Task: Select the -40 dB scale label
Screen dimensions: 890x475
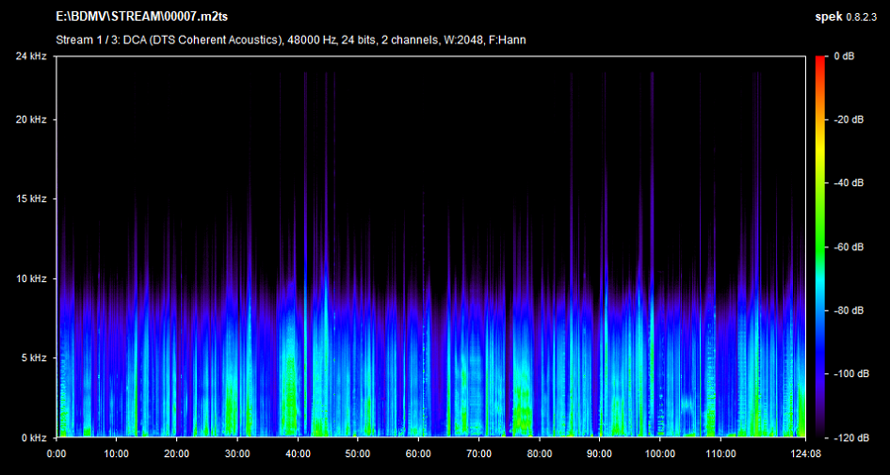Action: point(849,183)
